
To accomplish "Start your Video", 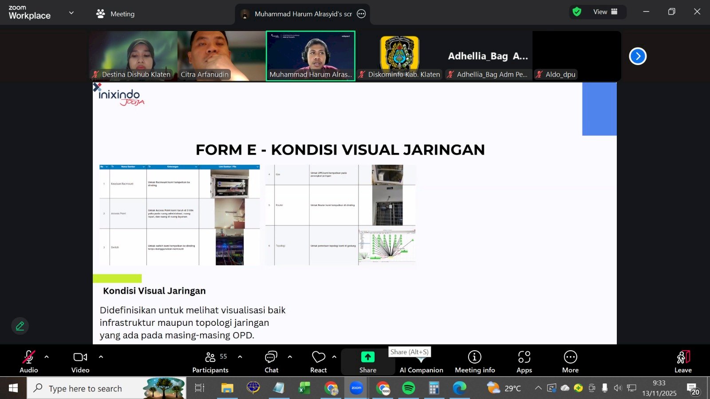I will pos(80,361).
